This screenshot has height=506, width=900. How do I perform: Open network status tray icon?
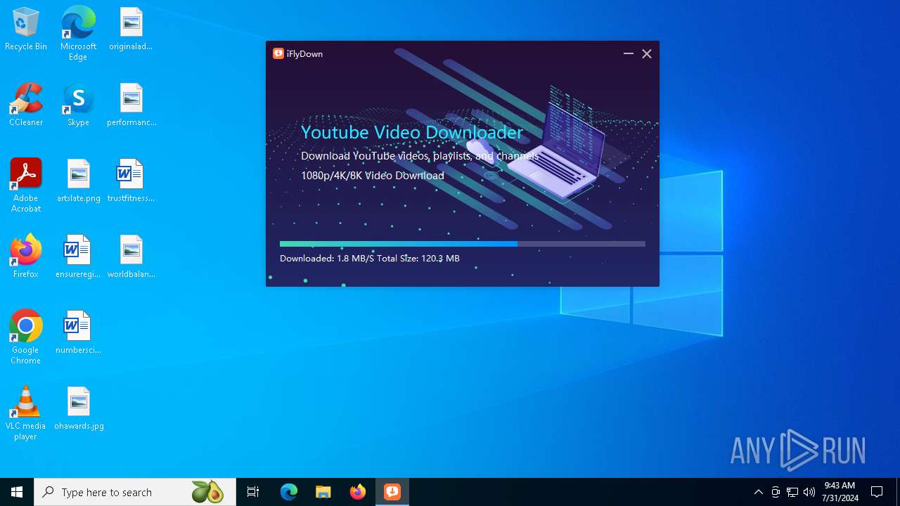coord(792,492)
